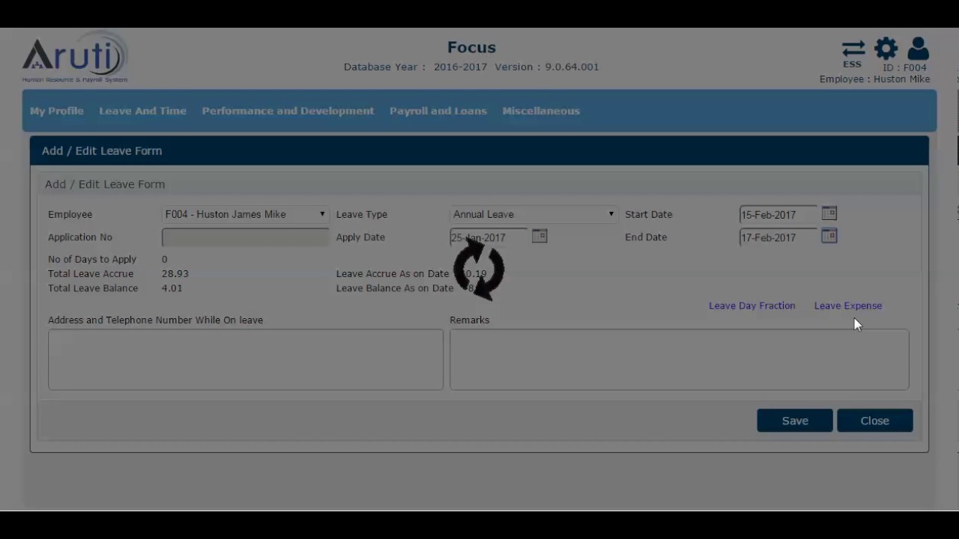Open the settings gear icon
Viewport: 959px width, 539px height.
click(x=886, y=49)
